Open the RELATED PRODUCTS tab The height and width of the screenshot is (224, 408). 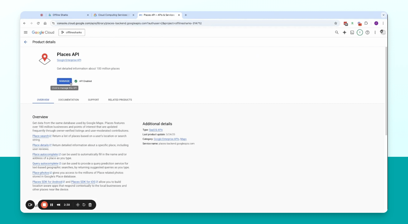pos(120,100)
